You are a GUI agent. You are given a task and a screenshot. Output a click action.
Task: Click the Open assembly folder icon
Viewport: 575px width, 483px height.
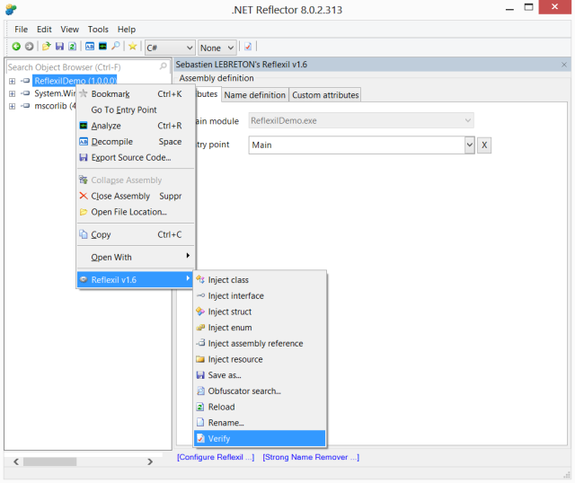(x=46, y=47)
